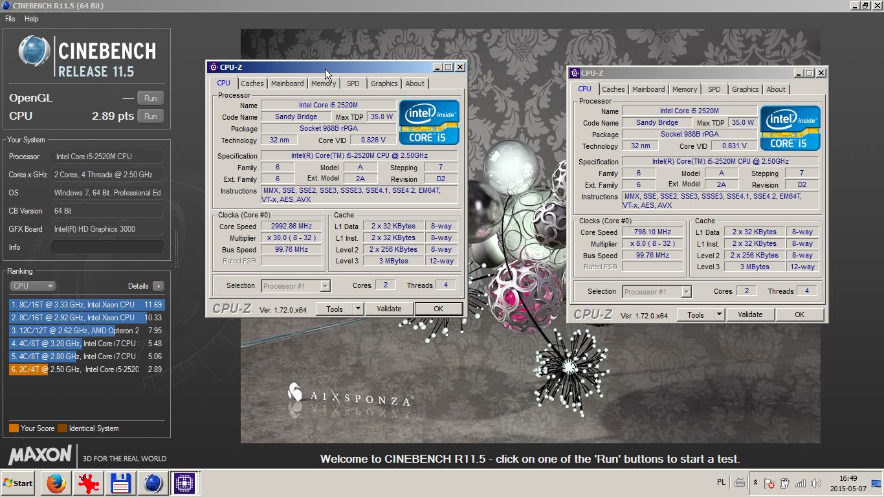
Task: Click the right CPU-Z title bar icon
Action: click(x=574, y=73)
